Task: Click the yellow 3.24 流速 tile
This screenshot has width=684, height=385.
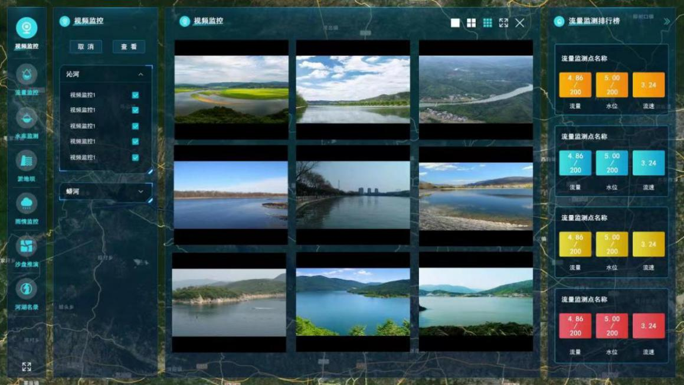Action: (x=649, y=244)
